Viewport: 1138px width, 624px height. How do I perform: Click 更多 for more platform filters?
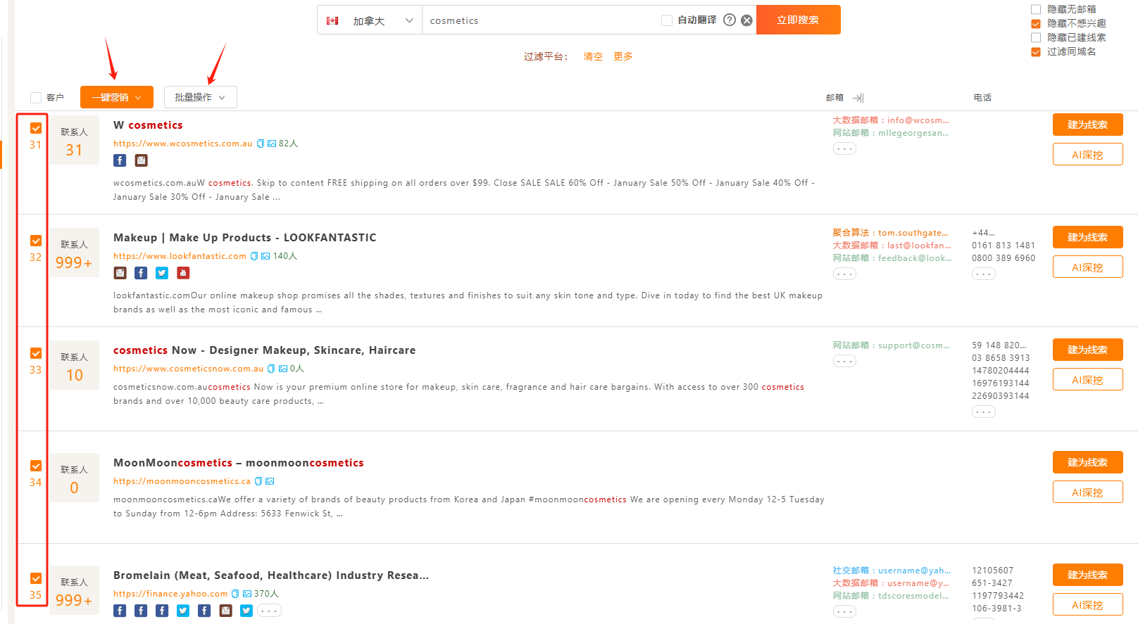(623, 56)
